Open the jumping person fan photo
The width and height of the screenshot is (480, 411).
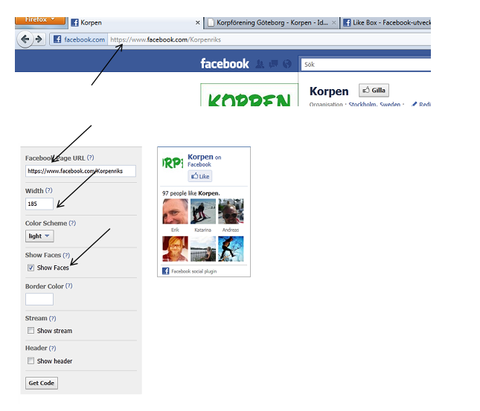click(x=231, y=249)
